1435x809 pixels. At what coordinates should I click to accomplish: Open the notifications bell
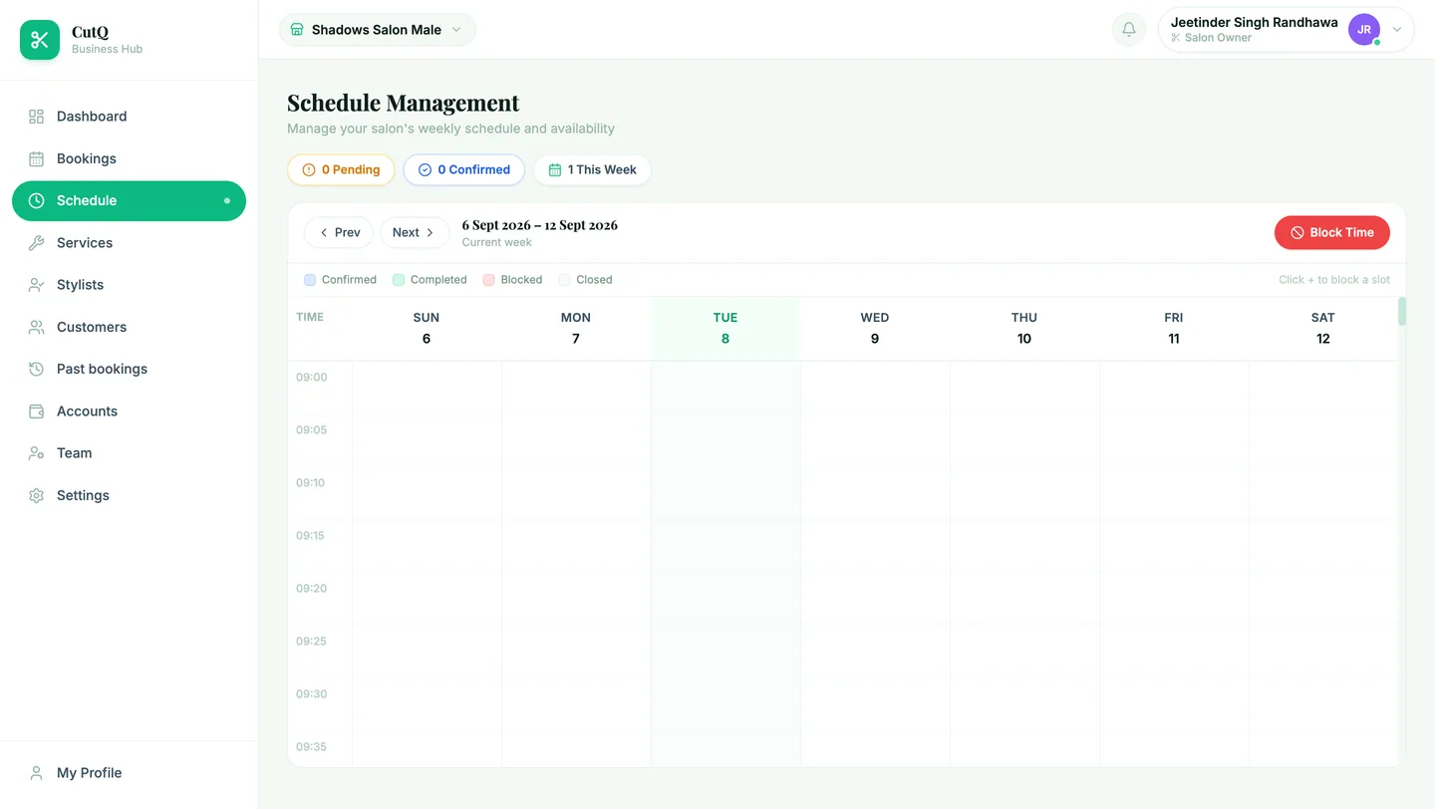(x=1129, y=30)
